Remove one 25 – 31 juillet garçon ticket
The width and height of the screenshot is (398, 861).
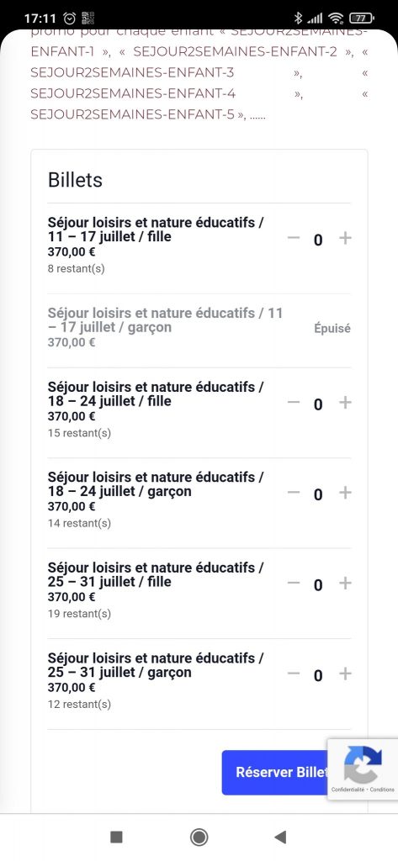click(x=295, y=673)
